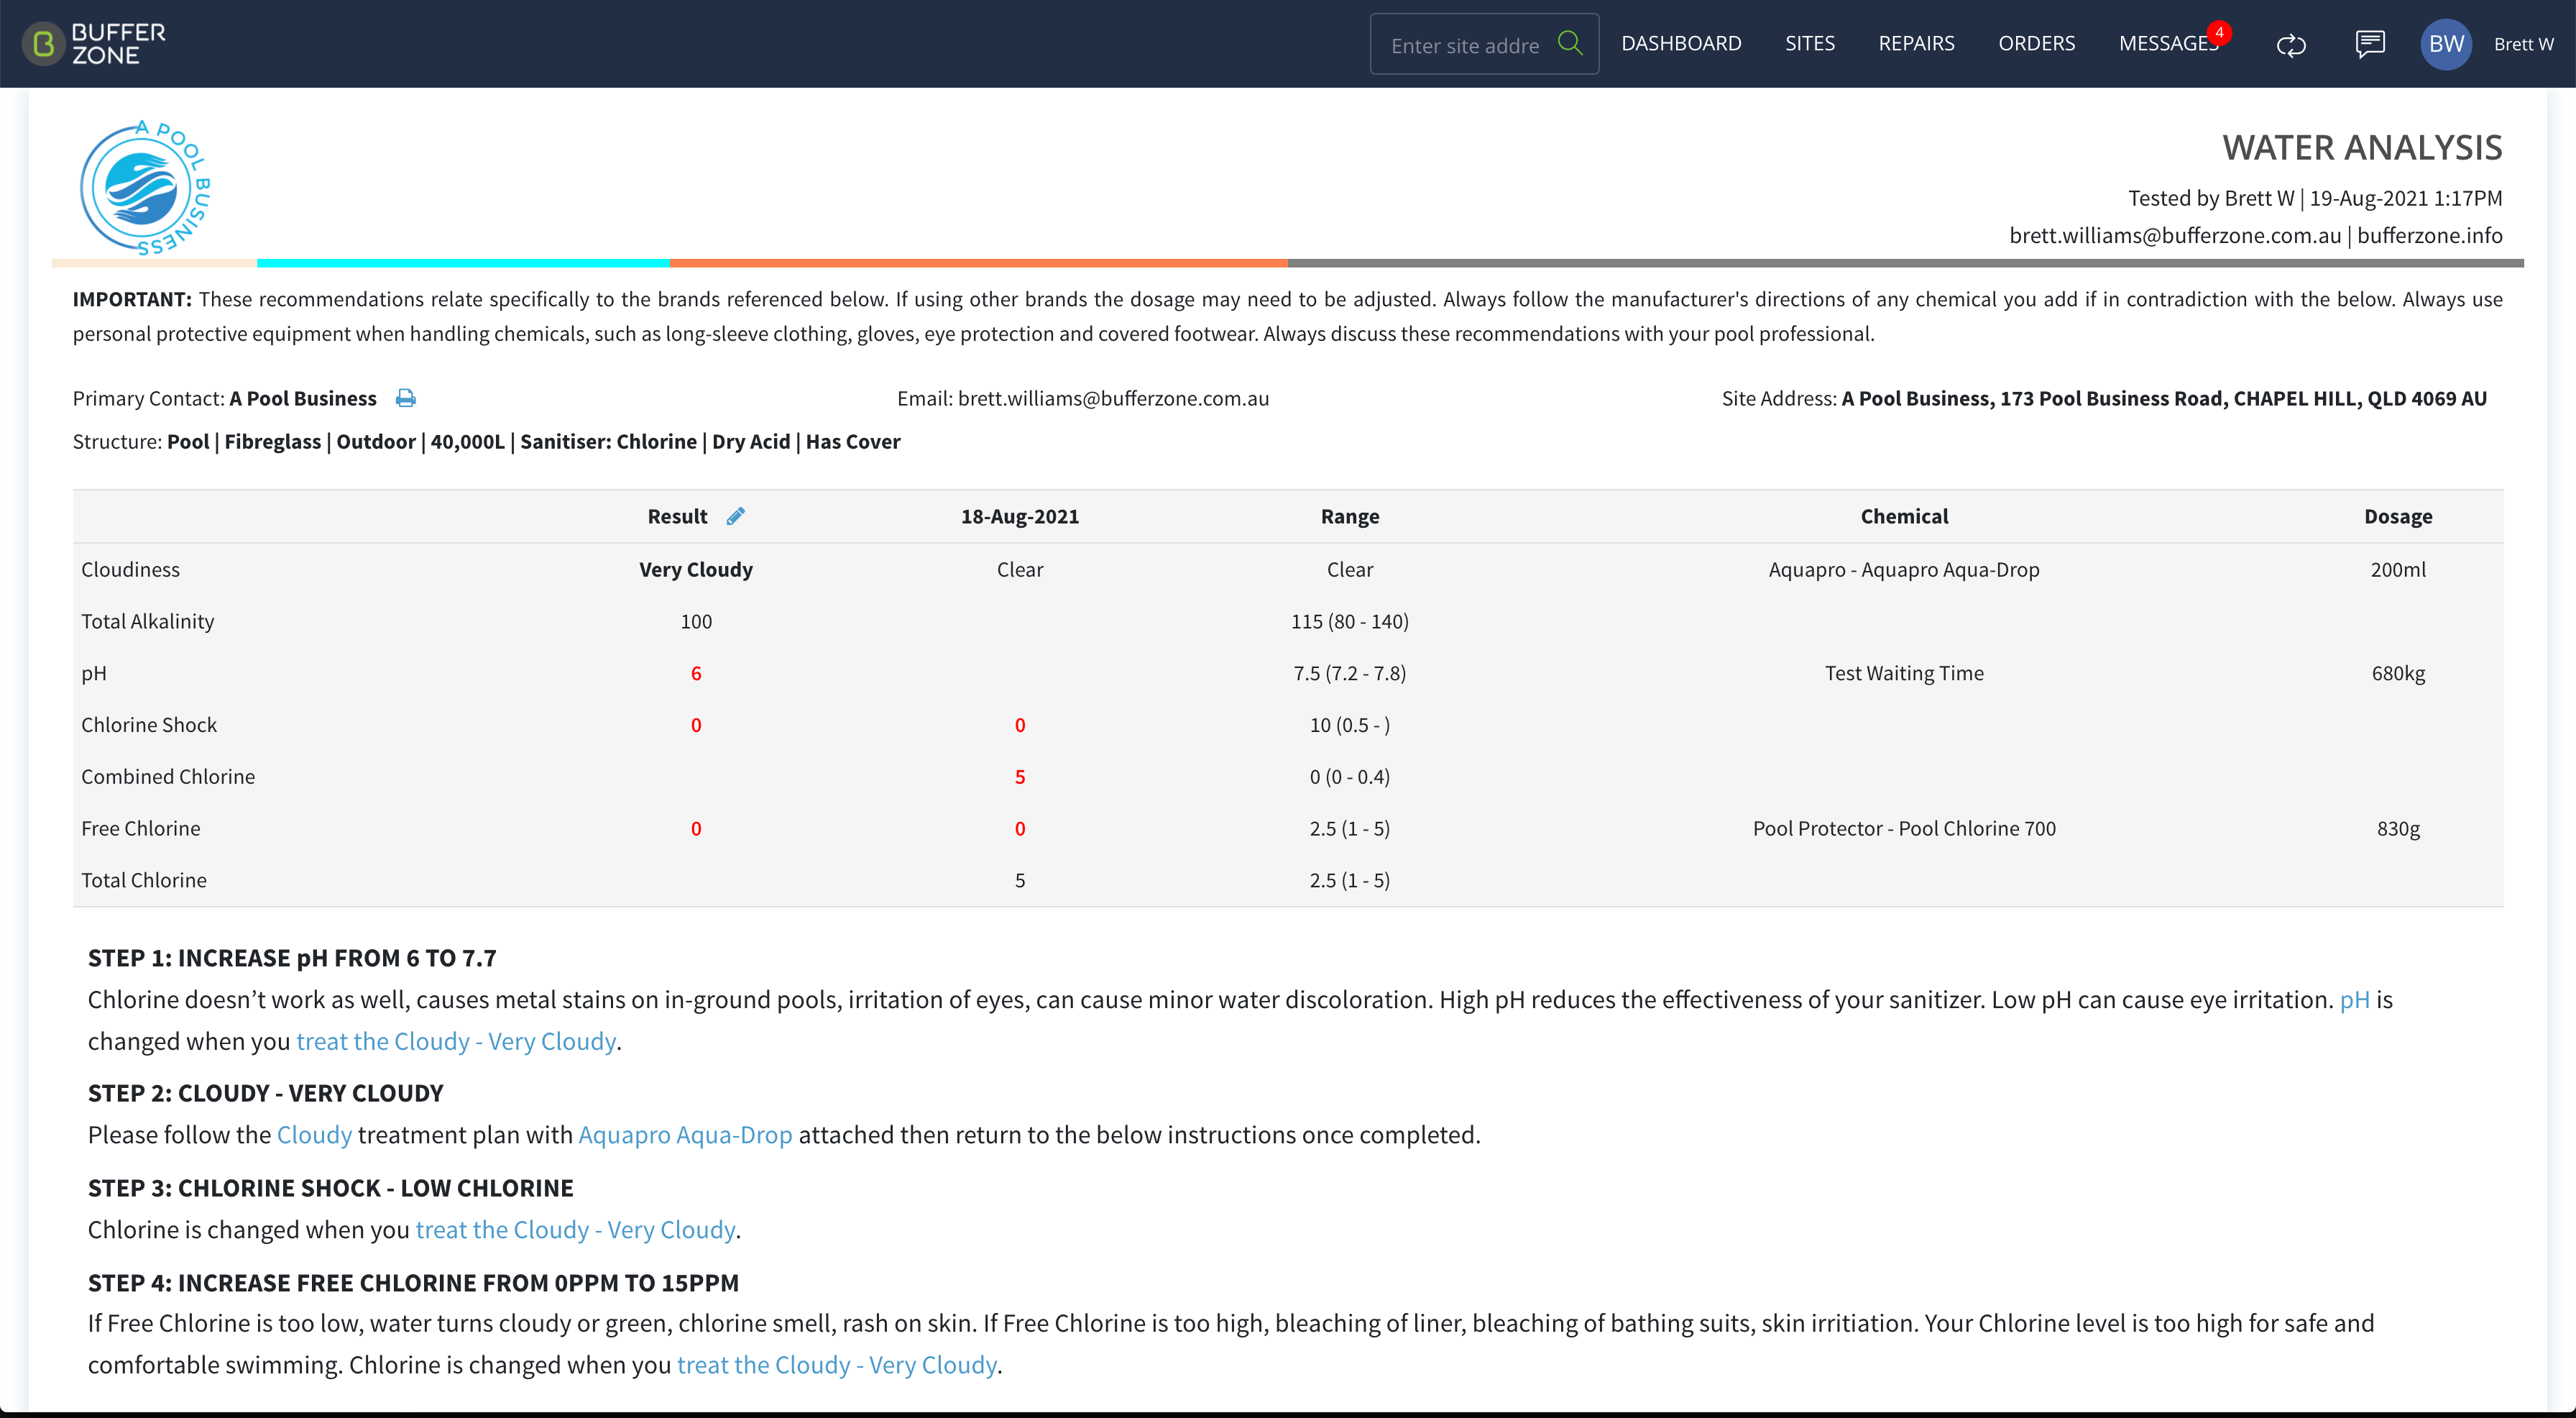The height and width of the screenshot is (1418, 2576).
Task: Click the Brett W user name
Action: coord(2523,44)
